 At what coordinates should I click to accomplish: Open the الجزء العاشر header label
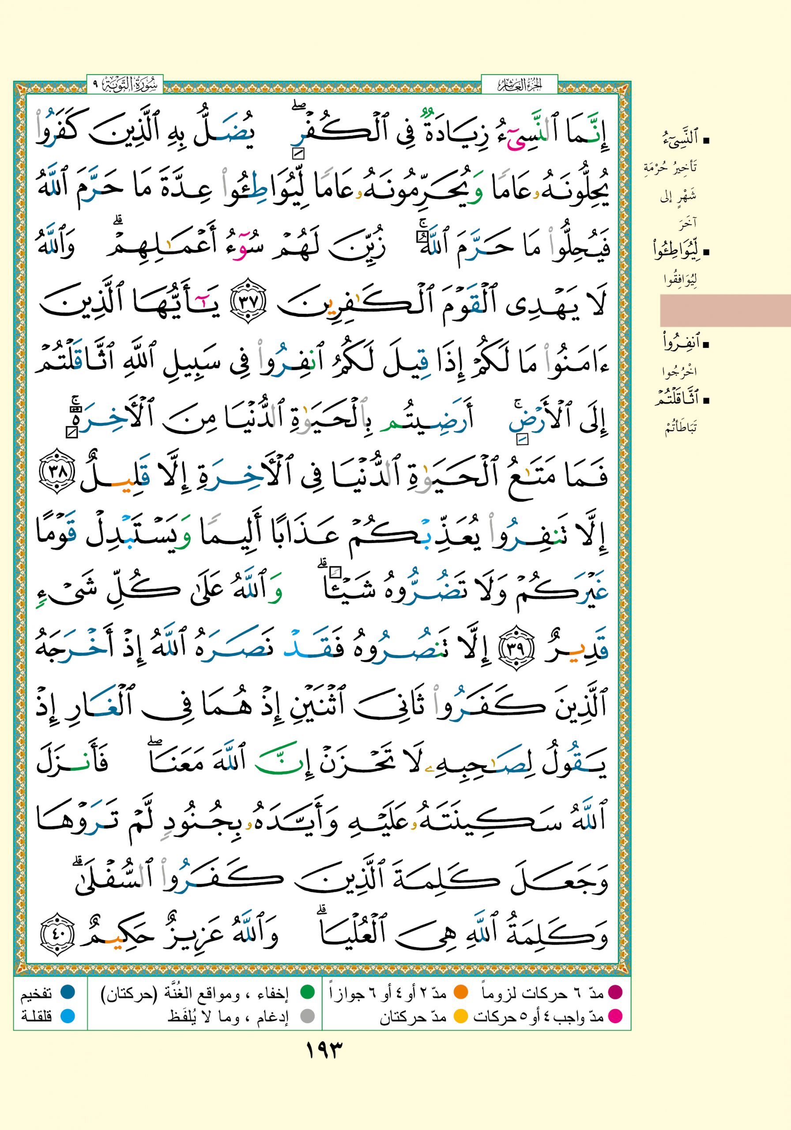pos(519,85)
